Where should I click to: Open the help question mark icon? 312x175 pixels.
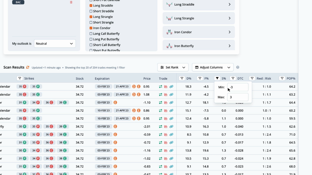[238, 67]
